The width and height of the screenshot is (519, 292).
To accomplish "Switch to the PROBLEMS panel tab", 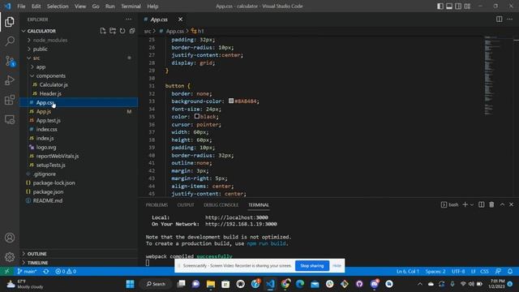I will [157, 205].
